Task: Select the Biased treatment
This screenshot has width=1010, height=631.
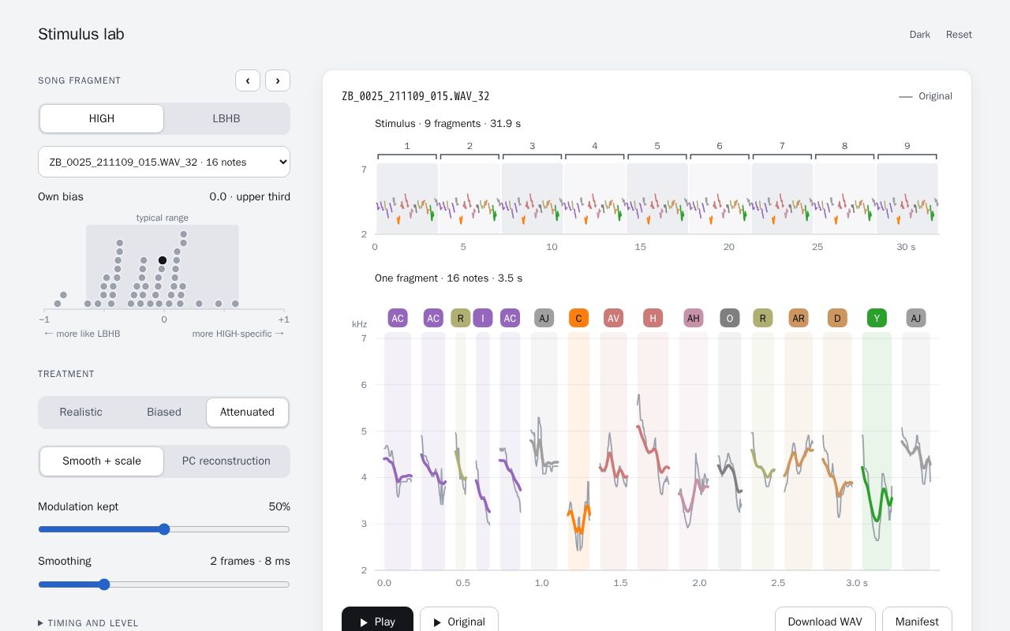Action: [164, 412]
